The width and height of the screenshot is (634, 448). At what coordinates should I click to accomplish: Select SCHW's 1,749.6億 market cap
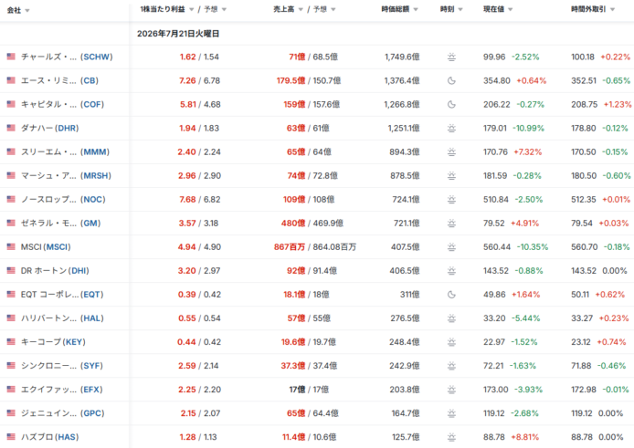[x=402, y=57]
